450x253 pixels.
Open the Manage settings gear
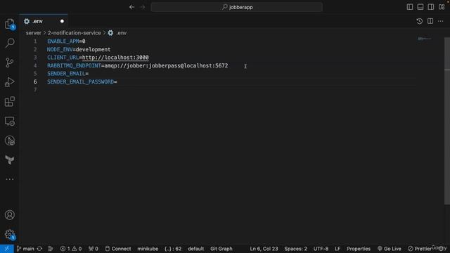point(9,234)
